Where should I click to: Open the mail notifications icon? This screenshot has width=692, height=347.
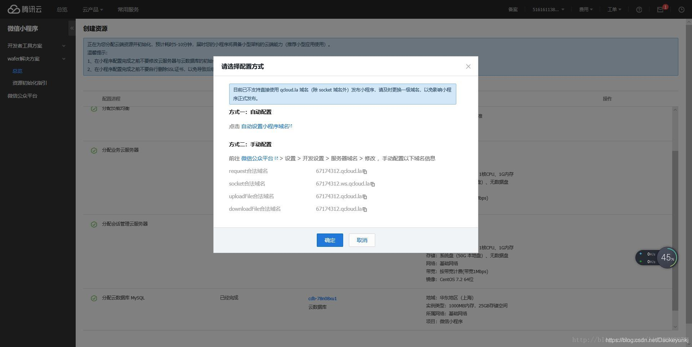[x=660, y=10]
